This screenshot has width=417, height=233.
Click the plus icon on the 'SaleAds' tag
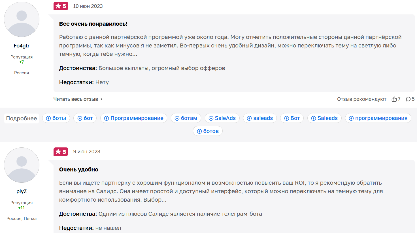click(x=210, y=118)
